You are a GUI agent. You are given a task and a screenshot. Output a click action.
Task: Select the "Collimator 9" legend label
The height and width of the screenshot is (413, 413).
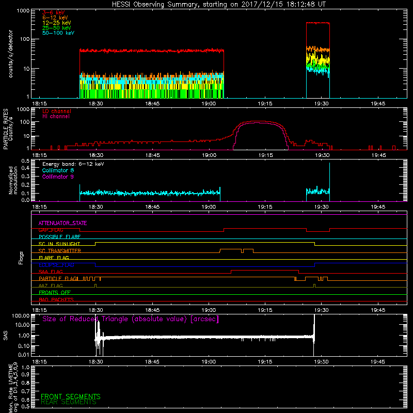[x=58, y=177]
